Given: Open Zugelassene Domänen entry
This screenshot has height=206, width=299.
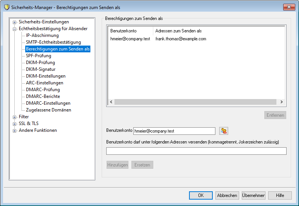Looking at the screenshot, I should pos(49,110).
